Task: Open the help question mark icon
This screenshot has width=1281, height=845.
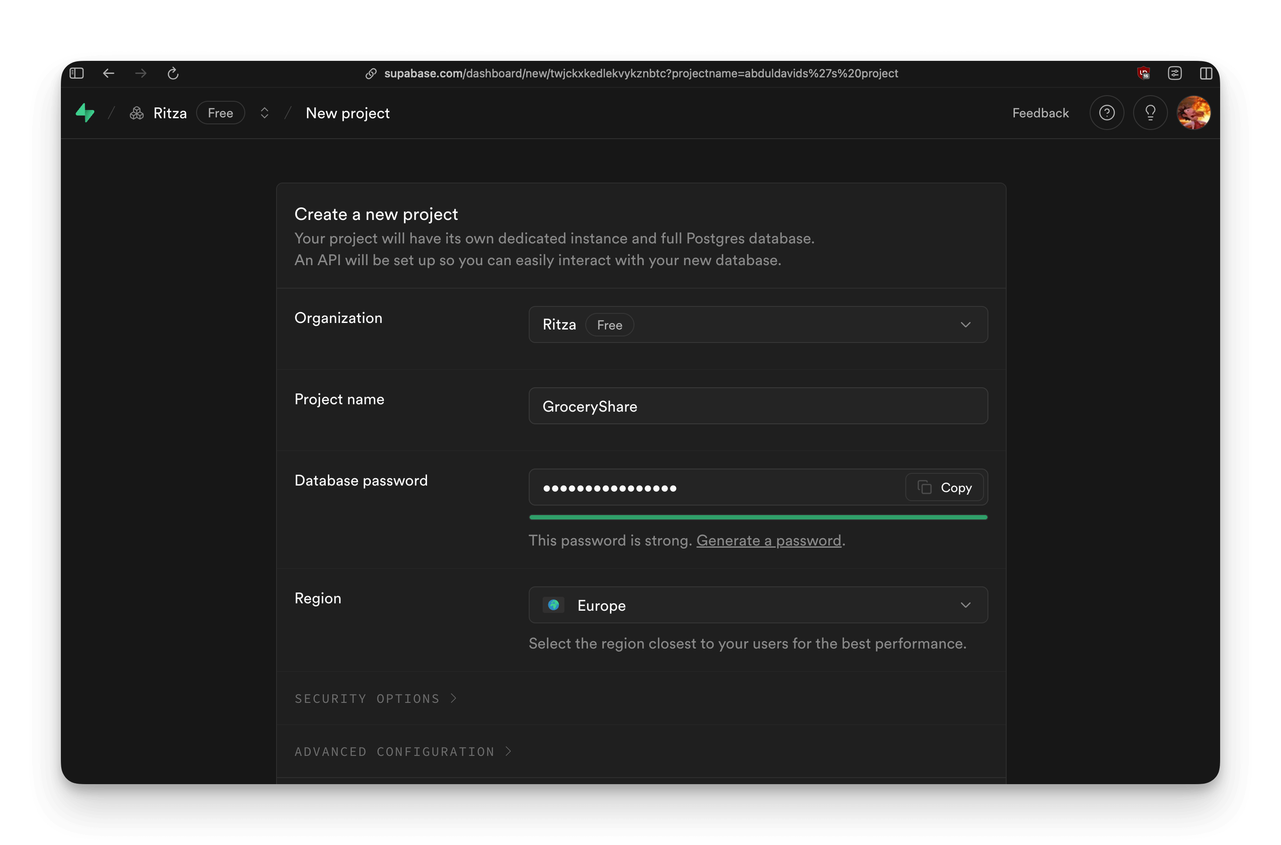Action: tap(1107, 113)
